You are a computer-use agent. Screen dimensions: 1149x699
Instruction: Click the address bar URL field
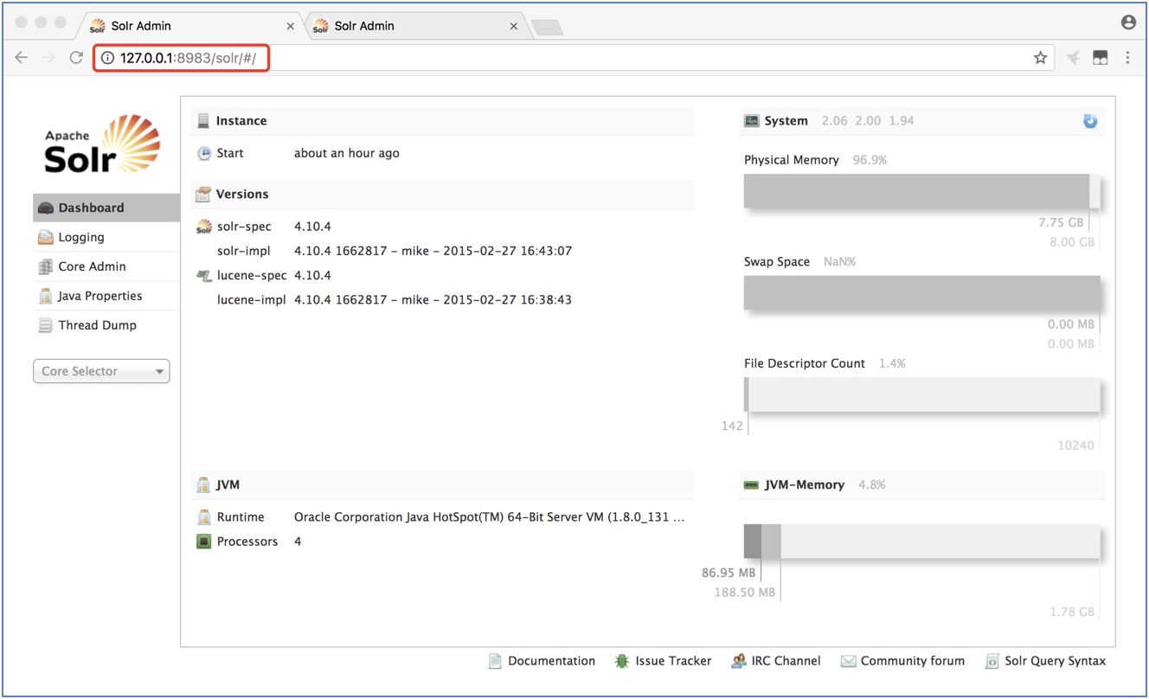coord(573,58)
